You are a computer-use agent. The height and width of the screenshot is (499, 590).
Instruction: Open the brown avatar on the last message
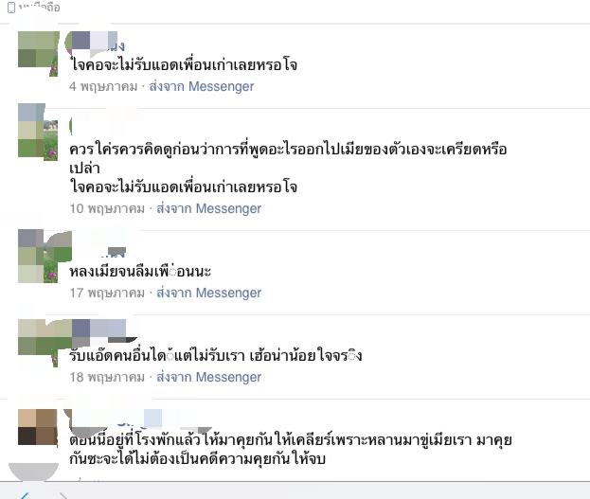tap(38, 427)
